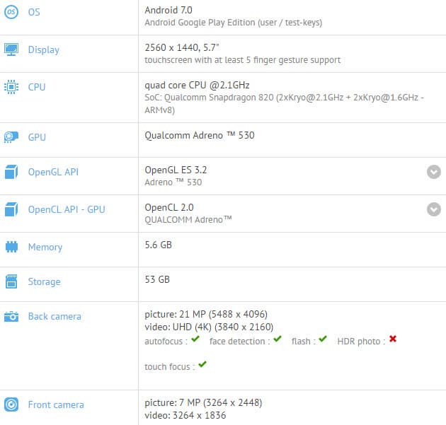Select the picture: 7 MP line
446x425 pixels.
[x=203, y=402]
